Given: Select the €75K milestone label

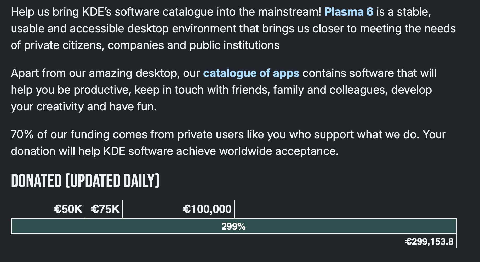Looking at the screenshot, I should pos(105,209).
